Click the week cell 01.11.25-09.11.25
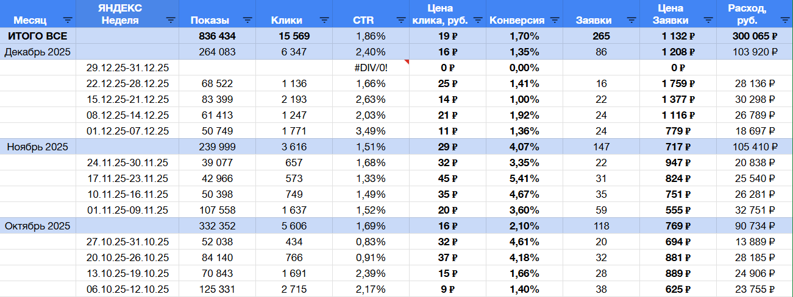This screenshot has height=297, width=793. tap(128, 210)
